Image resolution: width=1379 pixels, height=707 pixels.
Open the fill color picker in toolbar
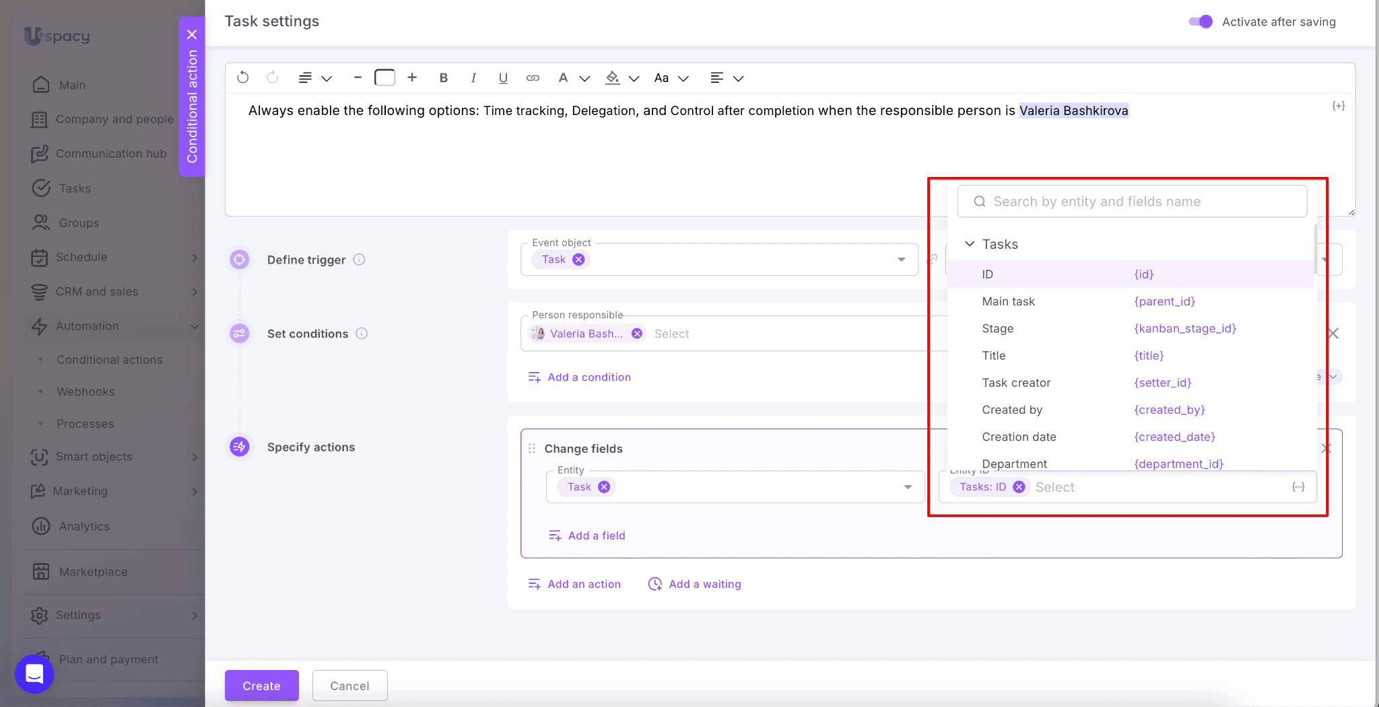[x=612, y=78]
